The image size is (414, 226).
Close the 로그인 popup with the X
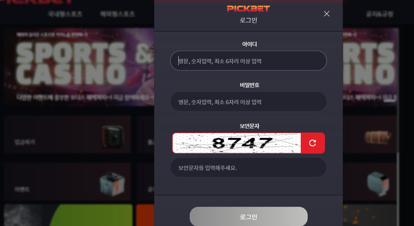point(327,14)
